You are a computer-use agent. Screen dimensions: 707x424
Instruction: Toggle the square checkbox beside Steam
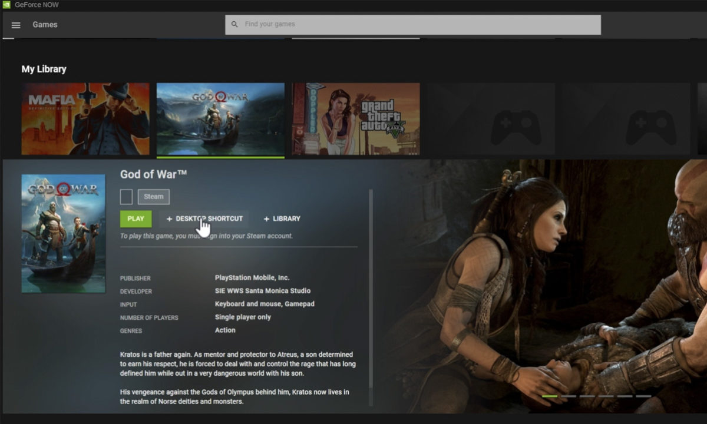[126, 197]
